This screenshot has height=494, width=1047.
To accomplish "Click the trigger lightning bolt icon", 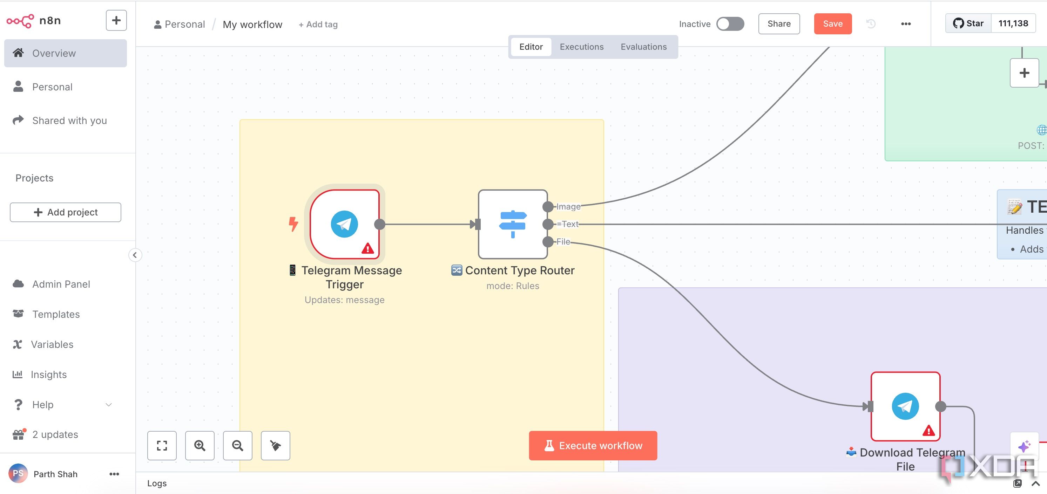I will click(293, 224).
